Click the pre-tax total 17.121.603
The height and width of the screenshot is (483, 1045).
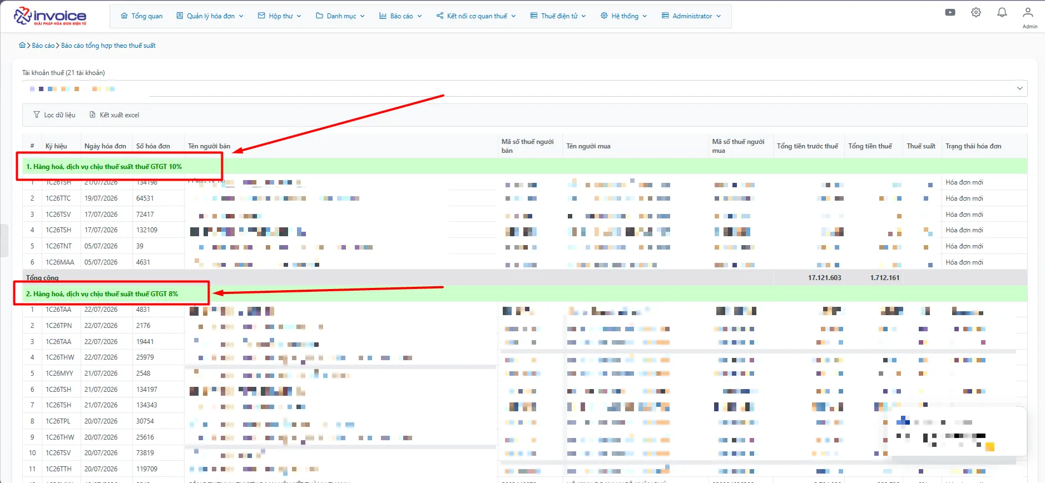point(824,278)
